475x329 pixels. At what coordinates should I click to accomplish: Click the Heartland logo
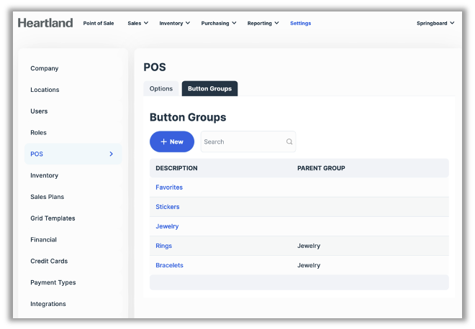[x=45, y=23]
